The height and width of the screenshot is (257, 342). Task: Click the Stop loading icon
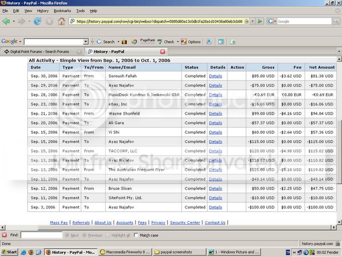(49, 21)
